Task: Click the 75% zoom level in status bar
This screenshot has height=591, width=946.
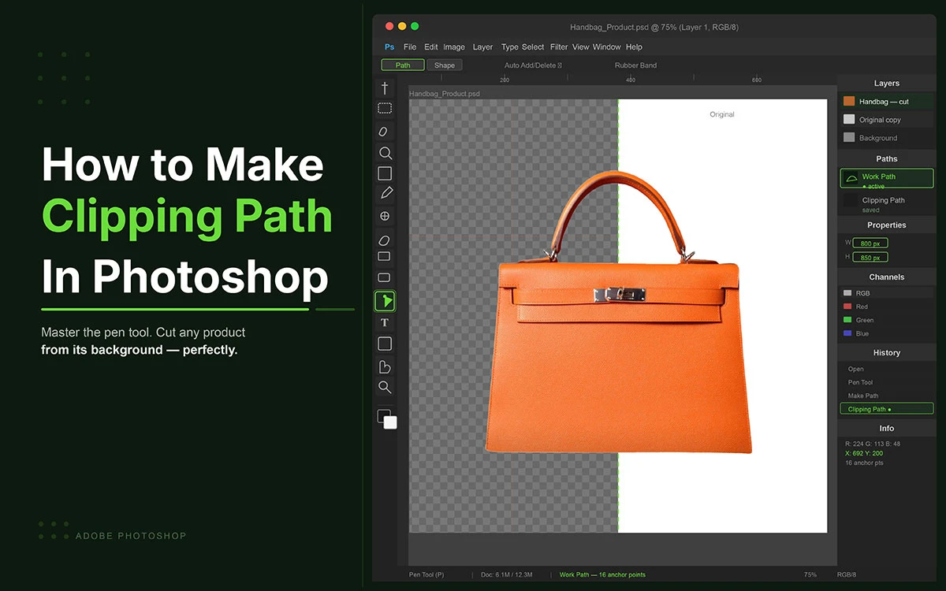Action: pyautogui.click(x=810, y=574)
